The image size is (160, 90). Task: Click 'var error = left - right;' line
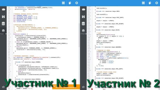coord(106,56)
